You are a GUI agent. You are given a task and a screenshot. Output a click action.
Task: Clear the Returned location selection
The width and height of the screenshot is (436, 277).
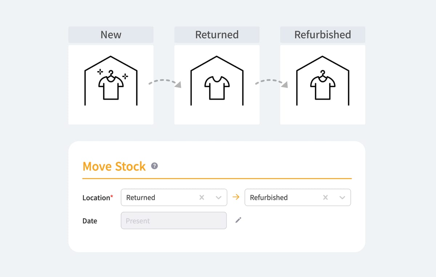point(202,197)
